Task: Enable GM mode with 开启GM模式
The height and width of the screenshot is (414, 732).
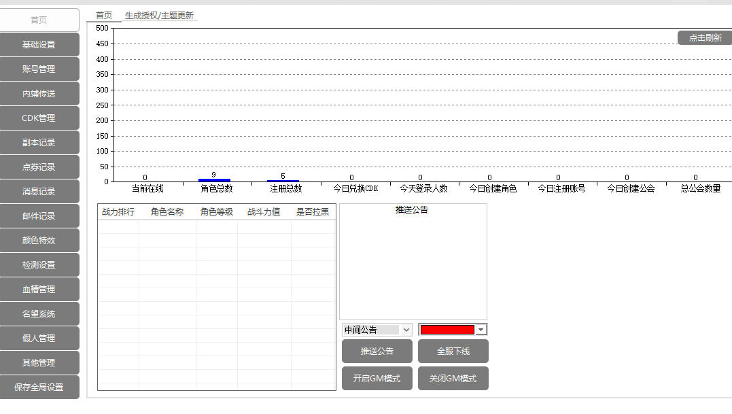Action: pos(377,379)
